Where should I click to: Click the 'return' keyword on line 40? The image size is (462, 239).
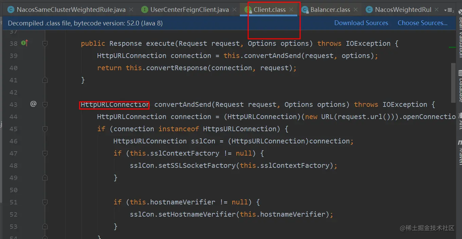pyautogui.click(x=109, y=68)
